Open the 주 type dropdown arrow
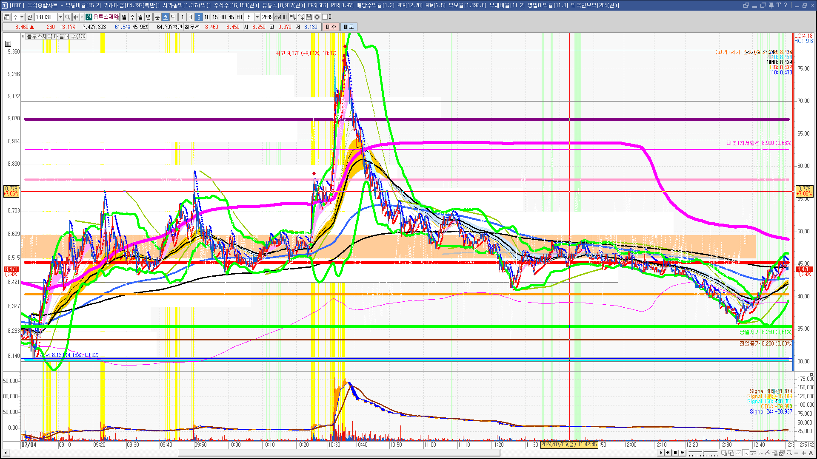This screenshot has height=459, width=817. [22, 17]
